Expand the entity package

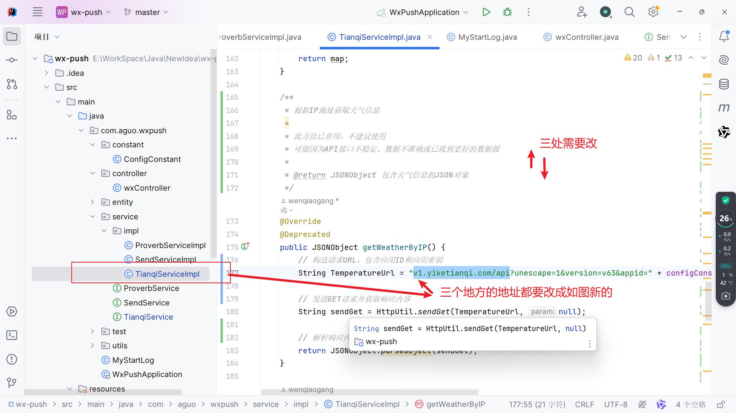point(92,202)
